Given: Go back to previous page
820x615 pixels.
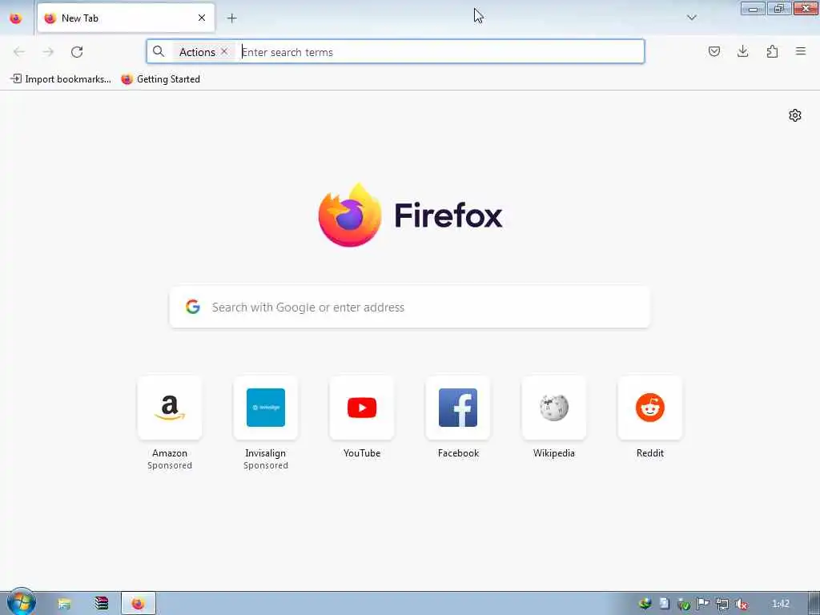Looking at the screenshot, I should click(19, 52).
